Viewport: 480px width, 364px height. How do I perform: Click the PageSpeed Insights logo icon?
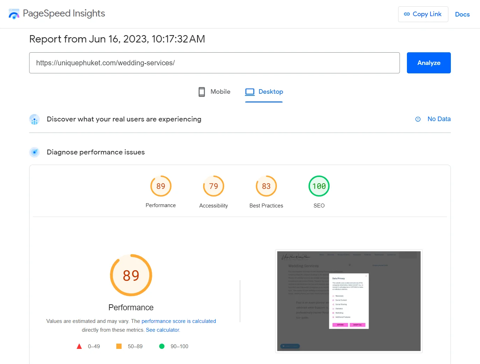tap(14, 14)
